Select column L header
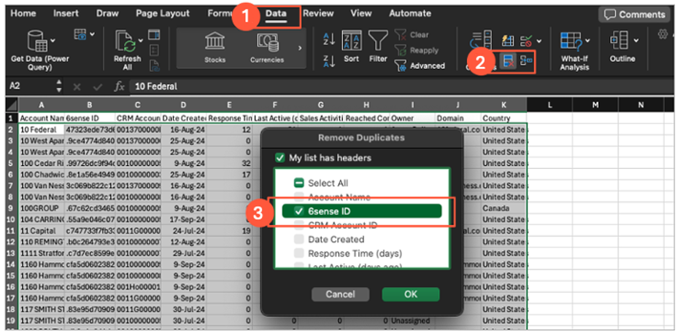 pyautogui.click(x=549, y=104)
